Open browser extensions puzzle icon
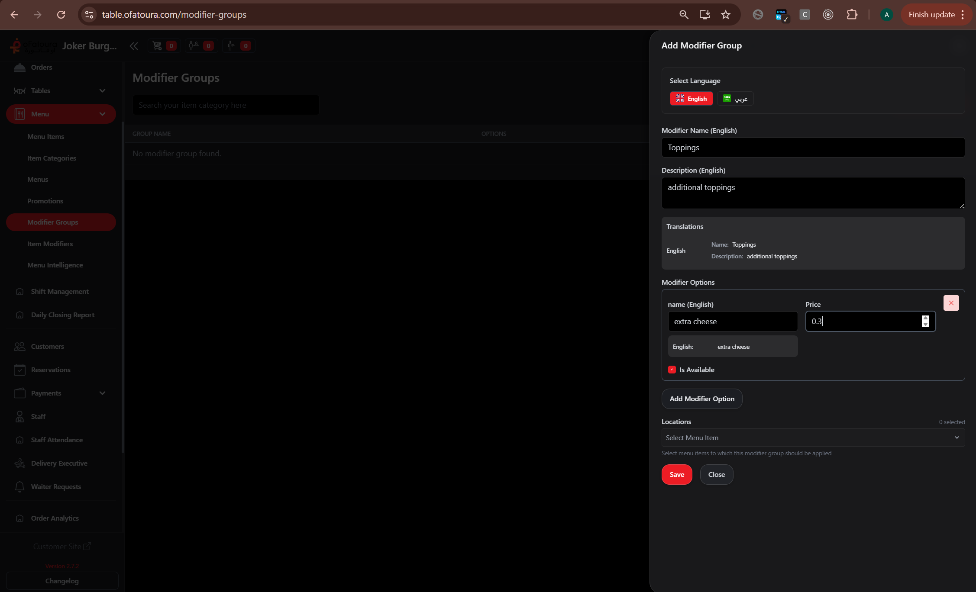The height and width of the screenshot is (592, 976). [852, 15]
